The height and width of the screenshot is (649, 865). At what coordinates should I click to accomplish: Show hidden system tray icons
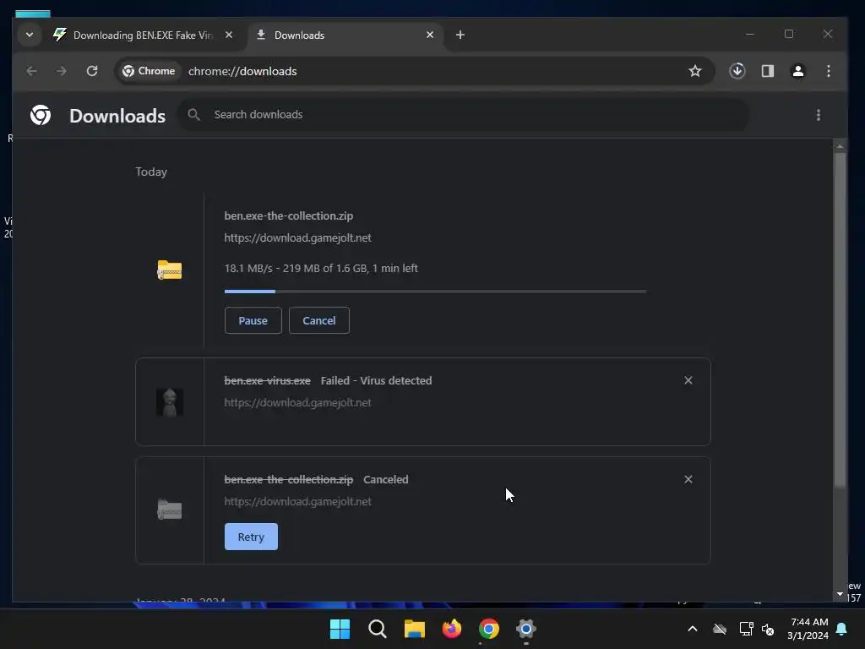tap(693, 629)
